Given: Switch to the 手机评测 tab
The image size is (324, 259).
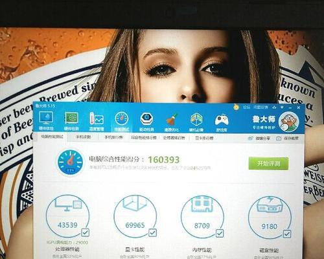Looking at the screenshot, I should coord(83,137).
